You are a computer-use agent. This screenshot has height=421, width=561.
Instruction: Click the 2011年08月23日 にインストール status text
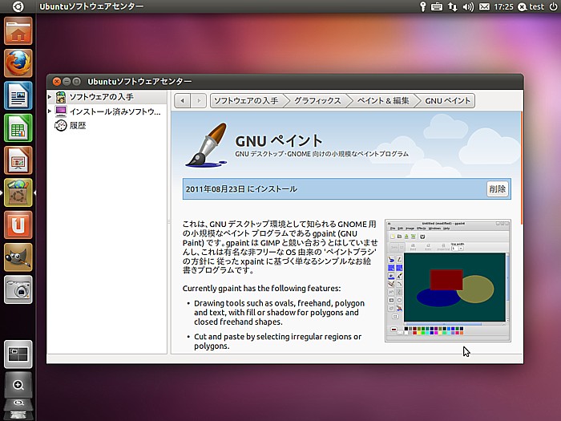(241, 188)
